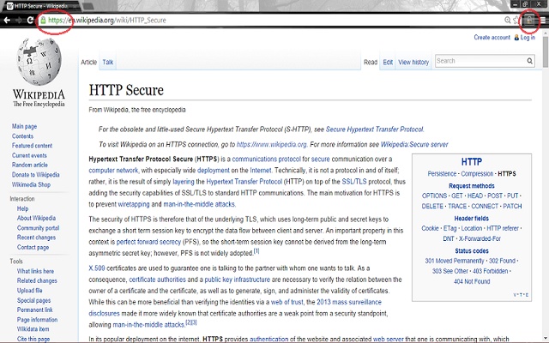
Task: Click the address bar URL field
Action: [x=273, y=20]
